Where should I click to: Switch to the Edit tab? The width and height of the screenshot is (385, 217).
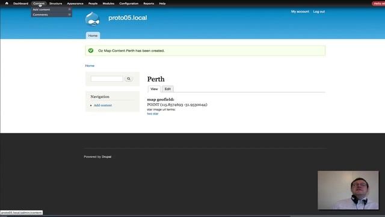tap(168, 89)
